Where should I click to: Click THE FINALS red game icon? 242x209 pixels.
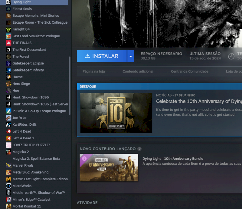tap(8, 43)
